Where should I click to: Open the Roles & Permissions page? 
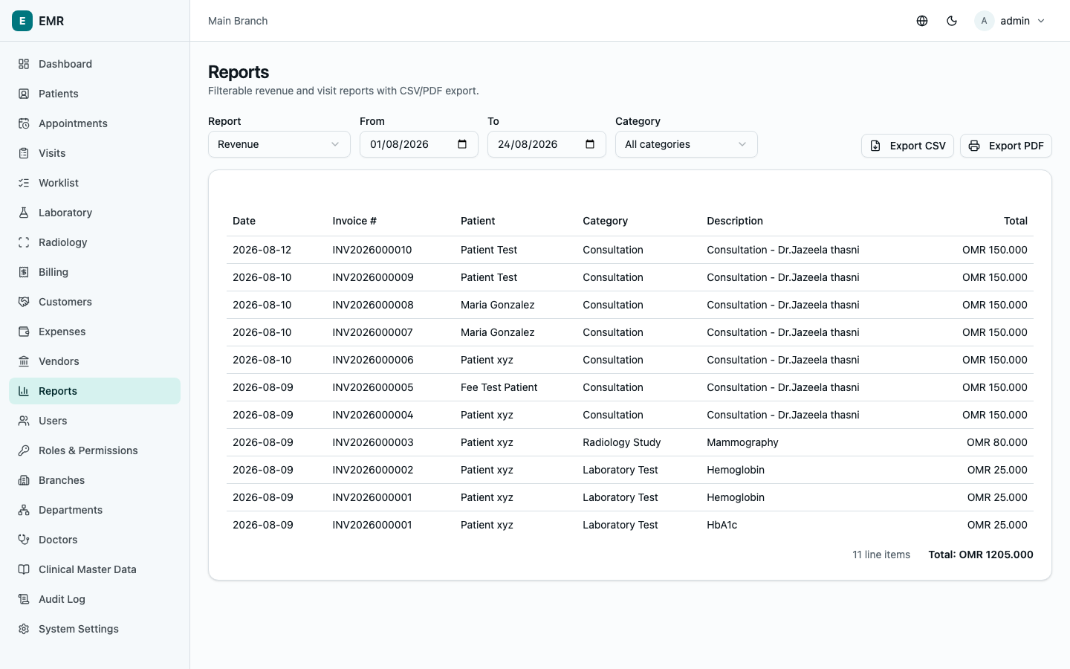tap(95, 450)
